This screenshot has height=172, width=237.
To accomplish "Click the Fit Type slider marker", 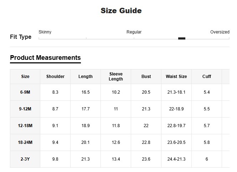I will coord(181,38).
